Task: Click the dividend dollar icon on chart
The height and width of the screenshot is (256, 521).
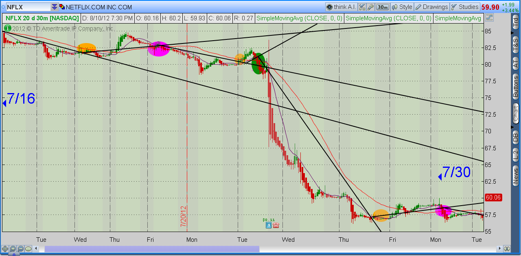Action: (269, 225)
